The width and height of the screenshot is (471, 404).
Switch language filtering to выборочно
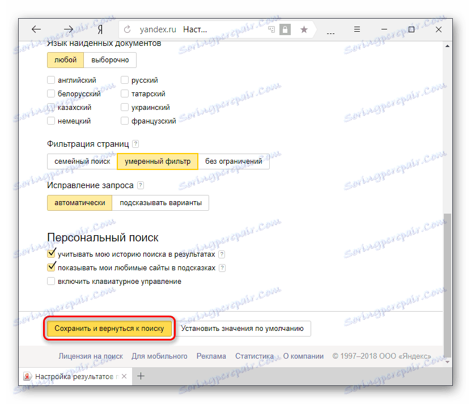pyautogui.click(x=110, y=59)
